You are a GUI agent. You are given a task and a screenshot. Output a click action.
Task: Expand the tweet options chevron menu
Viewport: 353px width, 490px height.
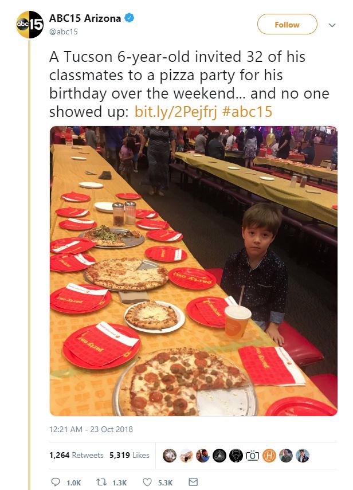tap(332, 25)
